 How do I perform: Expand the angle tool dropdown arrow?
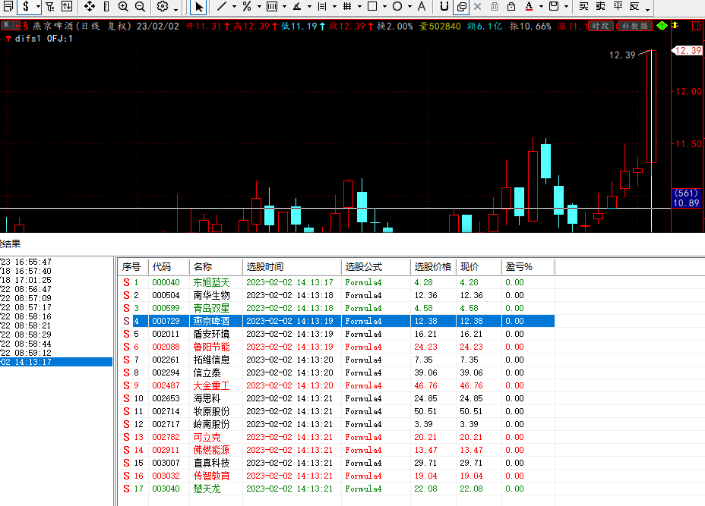point(309,7)
